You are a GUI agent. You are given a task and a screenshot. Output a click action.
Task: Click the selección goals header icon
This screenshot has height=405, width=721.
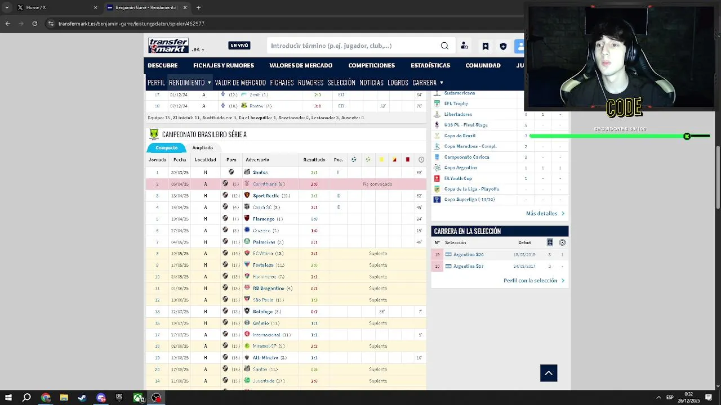(x=562, y=242)
